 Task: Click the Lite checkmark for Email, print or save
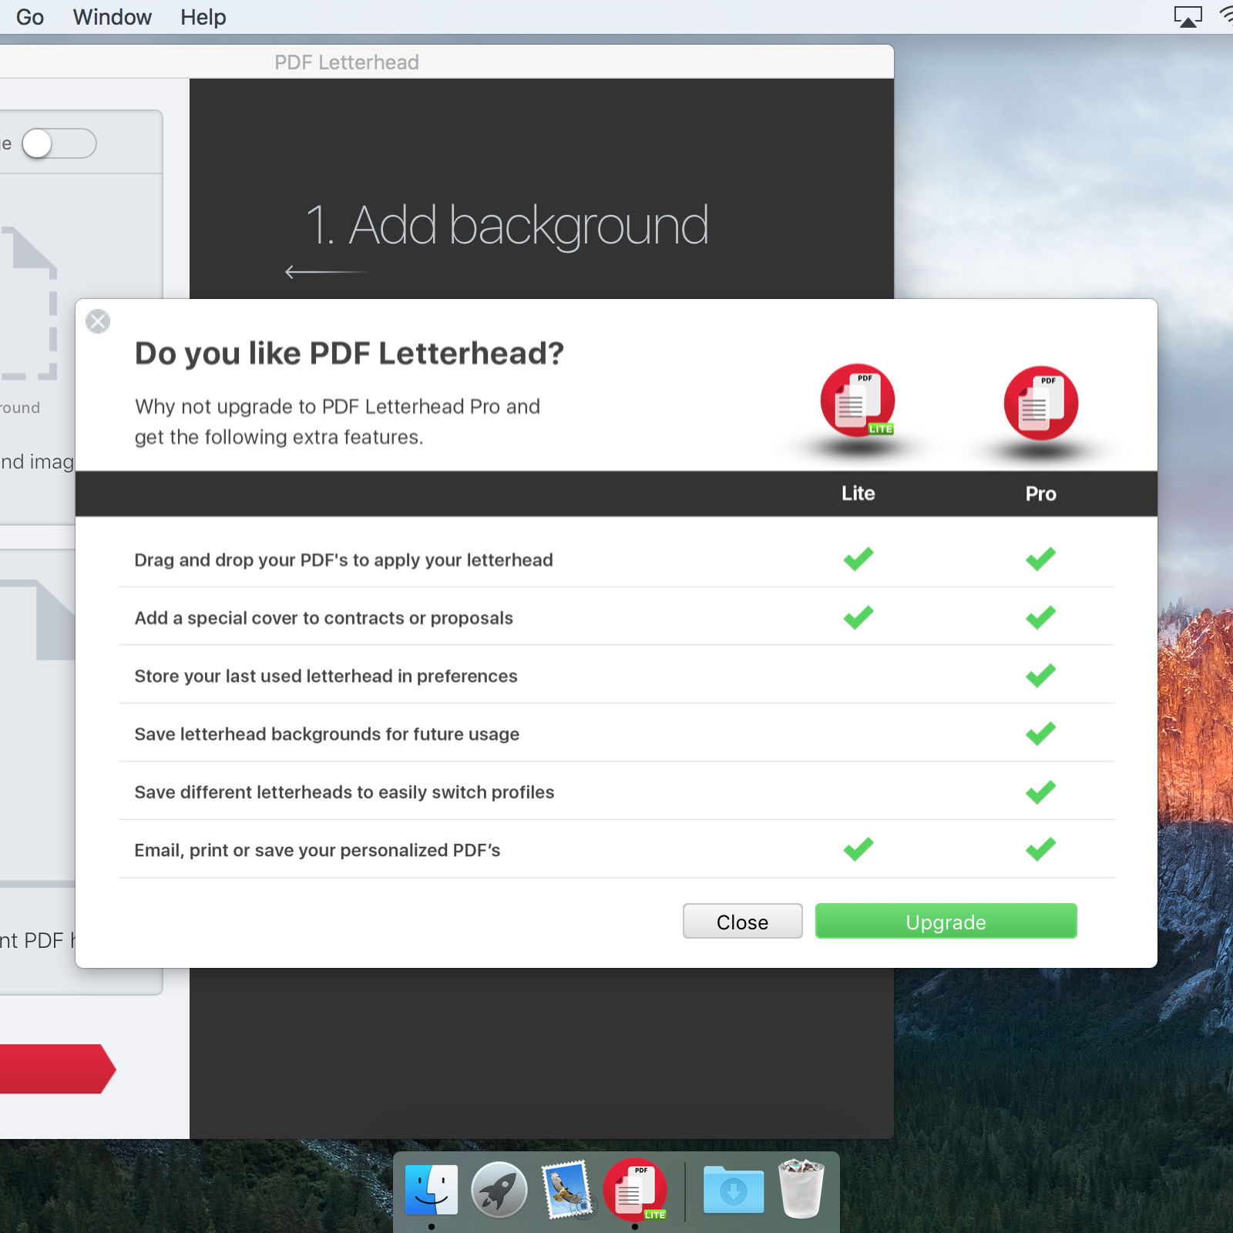coord(858,848)
